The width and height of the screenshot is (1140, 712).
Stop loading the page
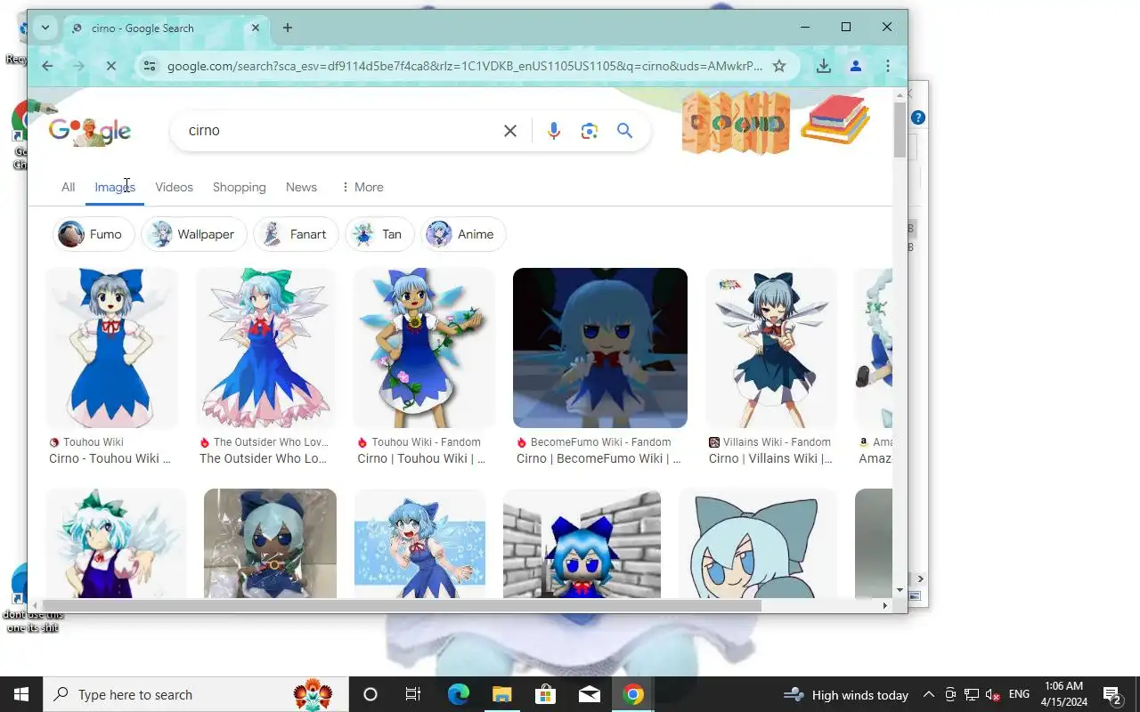tap(111, 66)
